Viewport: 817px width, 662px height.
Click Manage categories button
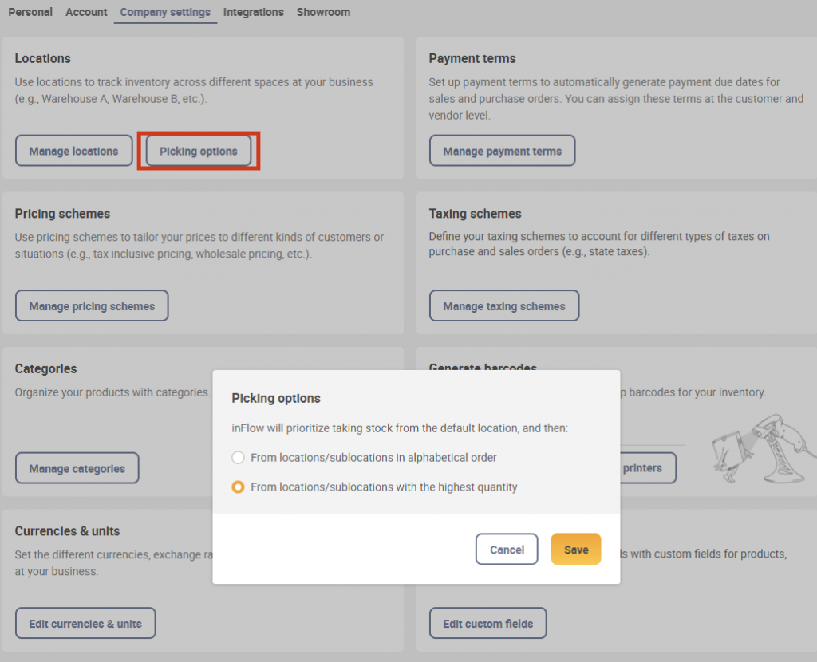coord(77,468)
